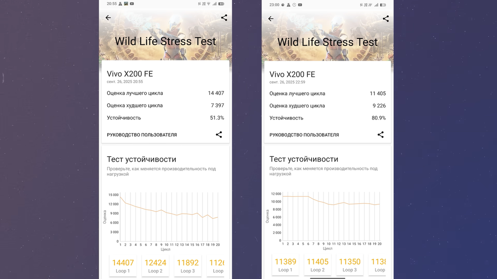This screenshot has height=279, width=497.
Task: Select Loop 3 card showing 11892
Action: pyautogui.click(x=188, y=266)
